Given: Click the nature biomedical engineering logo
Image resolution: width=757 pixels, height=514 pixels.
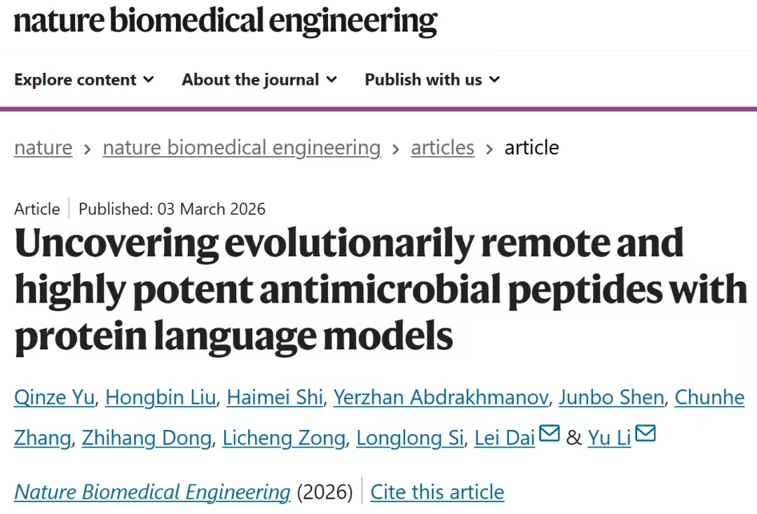Looking at the screenshot, I should (x=226, y=22).
